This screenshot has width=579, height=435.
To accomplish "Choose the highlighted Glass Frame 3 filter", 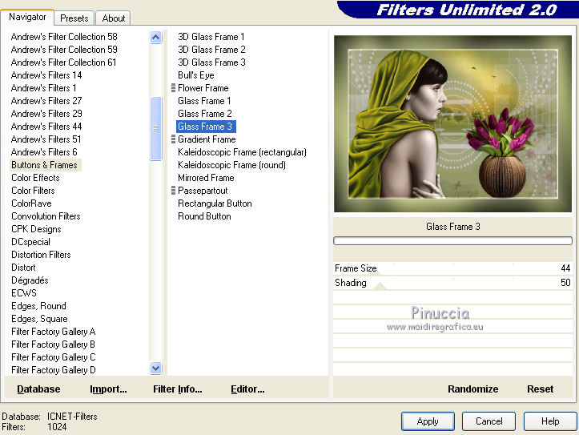I will tap(206, 127).
